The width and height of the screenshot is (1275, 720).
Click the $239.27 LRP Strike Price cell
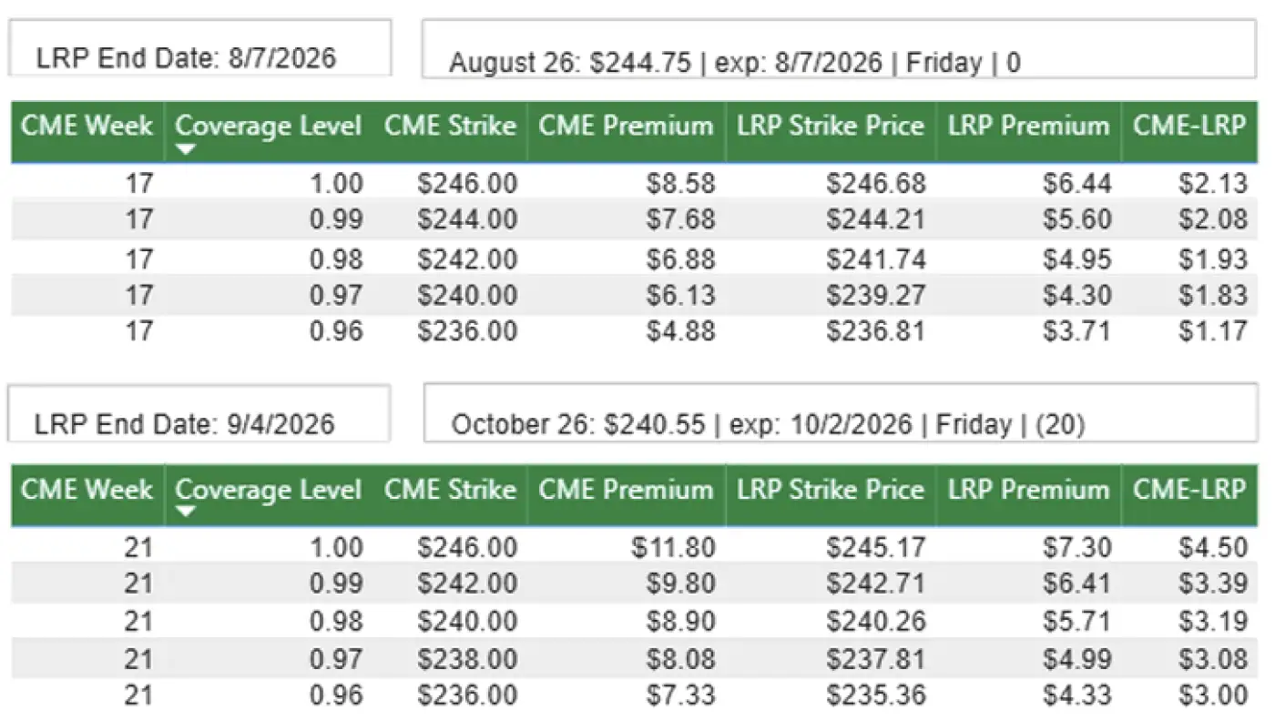(x=875, y=296)
